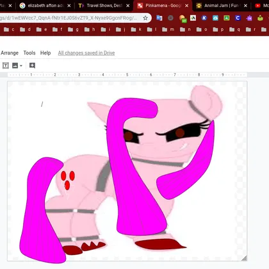The width and height of the screenshot is (269, 269).
Task: Open bookmark folder q
Action: tap(234, 29)
